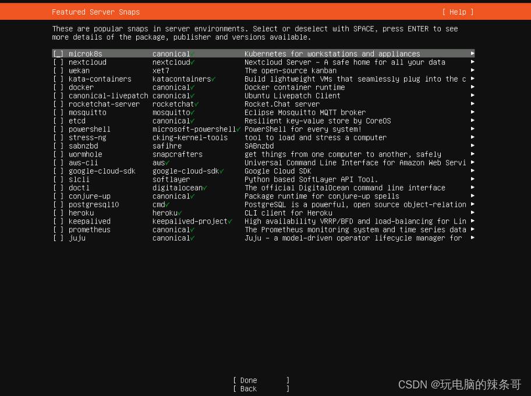This screenshot has height=396, width=531.
Task: Open the Help menu
Action: click(x=458, y=12)
